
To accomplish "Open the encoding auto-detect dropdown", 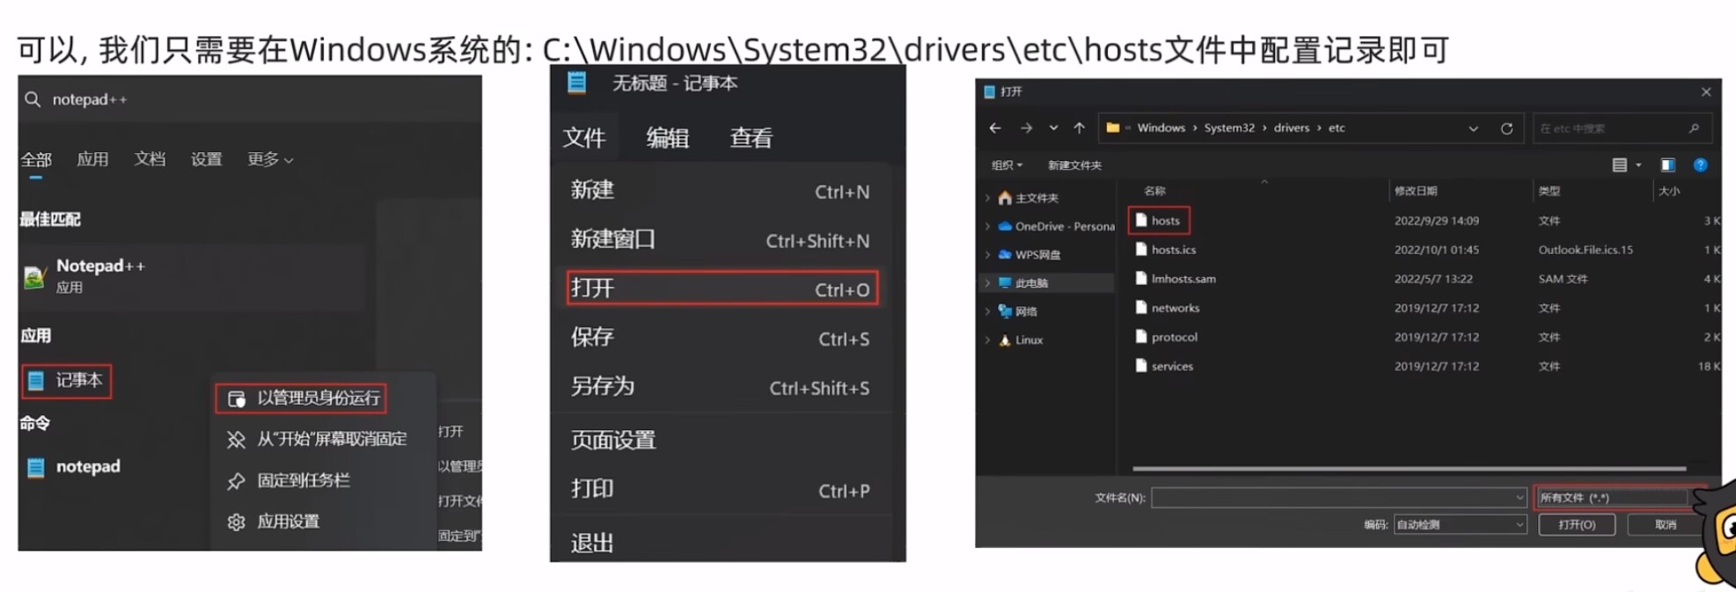I will point(1460,525).
